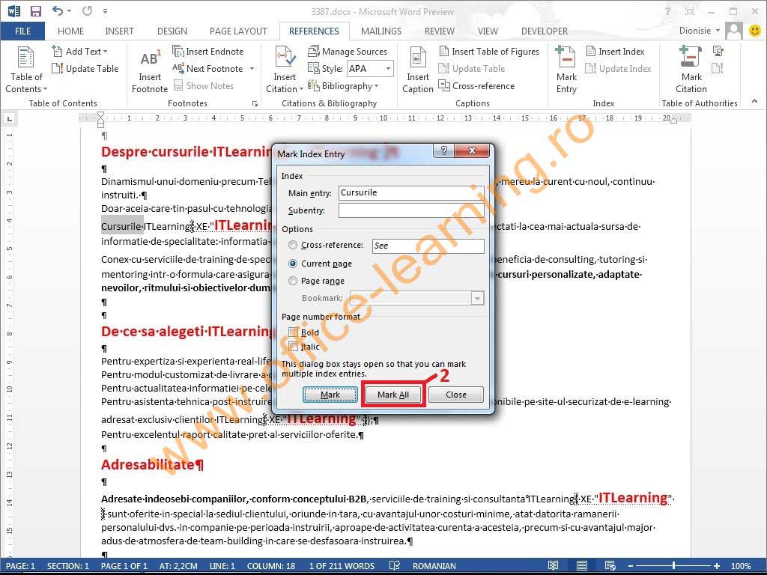Switch to MAILINGS tab
Image resolution: width=767 pixels, height=575 pixels.
point(381,31)
